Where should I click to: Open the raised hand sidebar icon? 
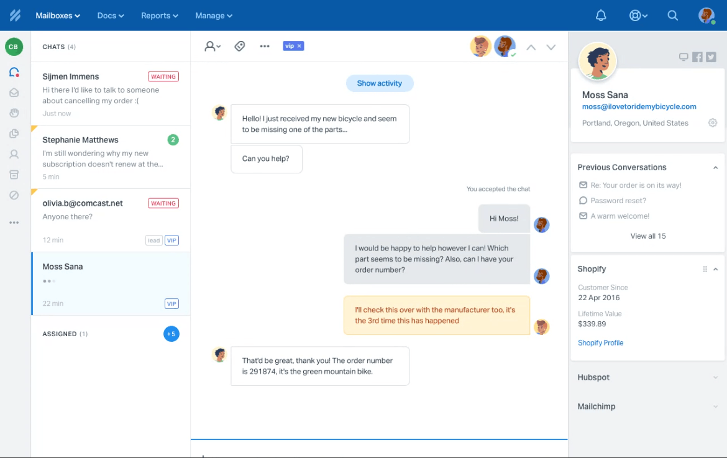point(14,113)
